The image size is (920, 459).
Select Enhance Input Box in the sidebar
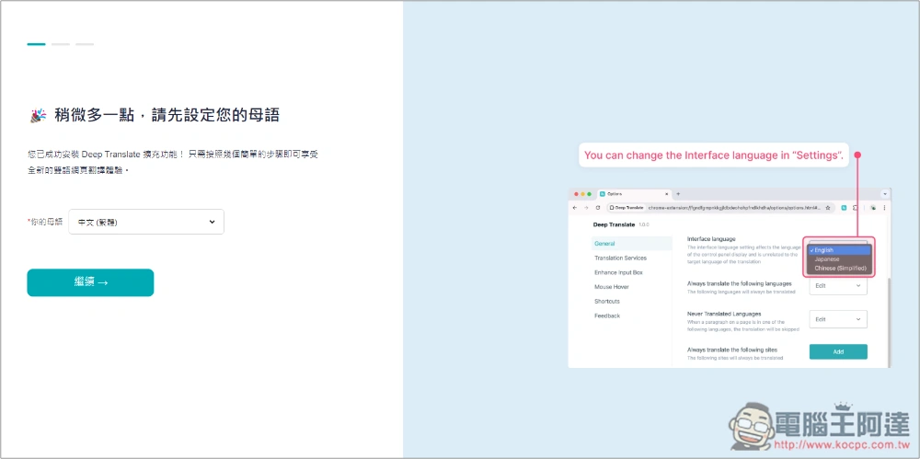tap(618, 272)
